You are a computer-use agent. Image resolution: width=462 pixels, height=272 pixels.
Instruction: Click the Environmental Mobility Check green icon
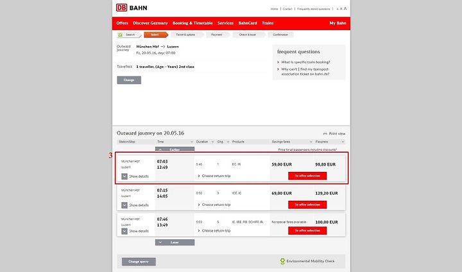(x=282, y=261)
